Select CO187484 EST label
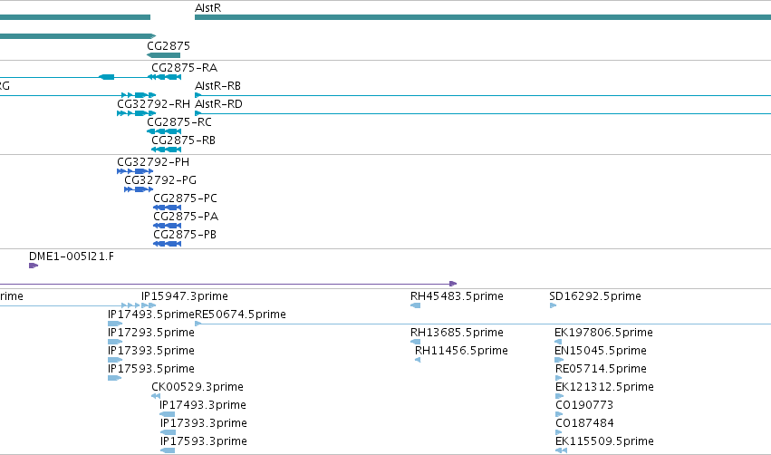 [x=584, y=424]
